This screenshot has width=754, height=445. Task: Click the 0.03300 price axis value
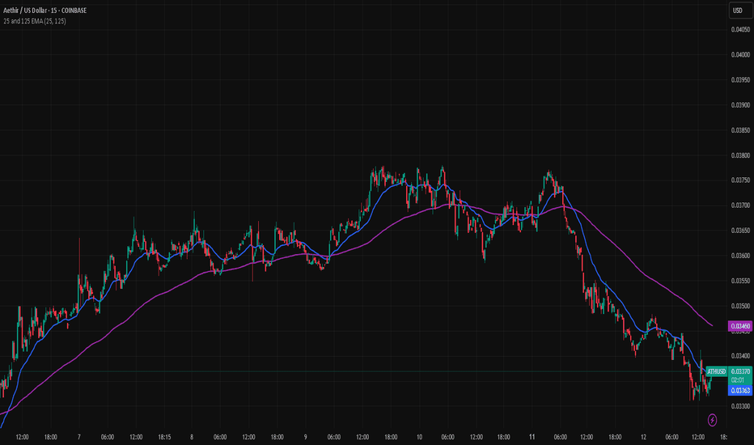(740, 406)
